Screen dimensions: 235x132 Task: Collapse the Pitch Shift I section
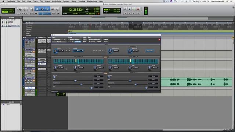(x=52, y=56)
